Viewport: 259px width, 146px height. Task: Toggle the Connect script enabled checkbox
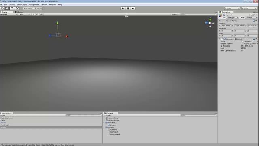point(225,39)
